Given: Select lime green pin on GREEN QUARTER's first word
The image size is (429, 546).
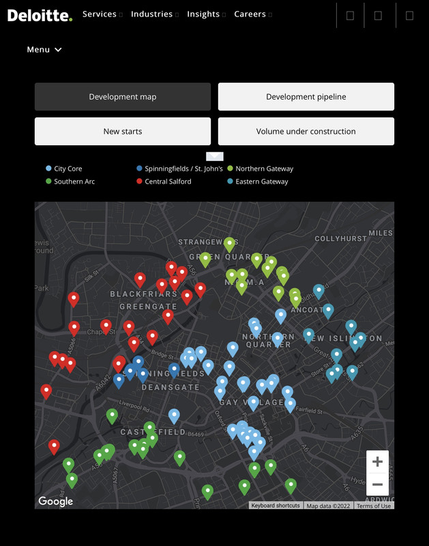Looking at the screenshot, I should [205, 260].
